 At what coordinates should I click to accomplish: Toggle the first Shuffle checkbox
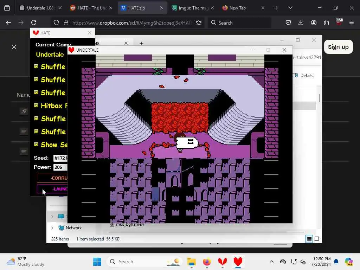click(x=36, y=66)
